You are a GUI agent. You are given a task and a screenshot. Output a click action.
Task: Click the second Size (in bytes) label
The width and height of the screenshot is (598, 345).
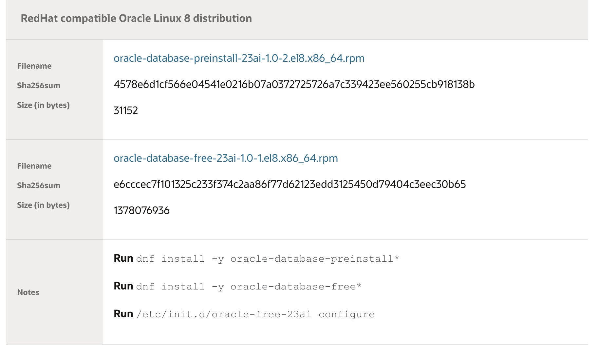tap(44, 205)
